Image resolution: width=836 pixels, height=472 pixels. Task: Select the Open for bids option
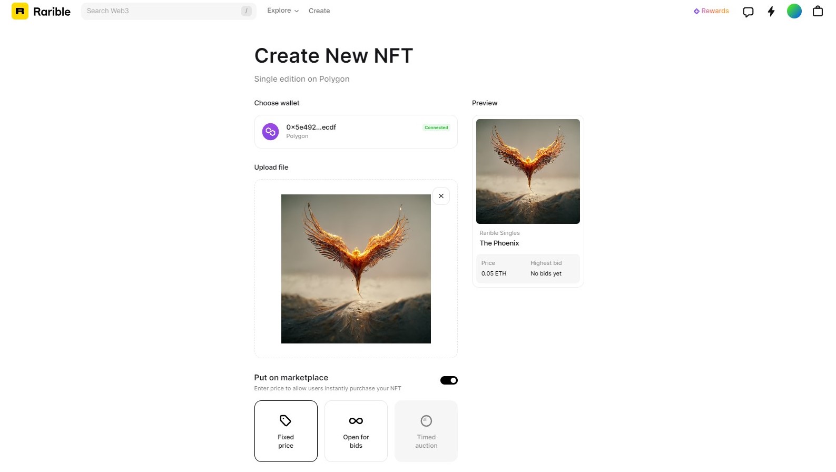pos(356,431)
